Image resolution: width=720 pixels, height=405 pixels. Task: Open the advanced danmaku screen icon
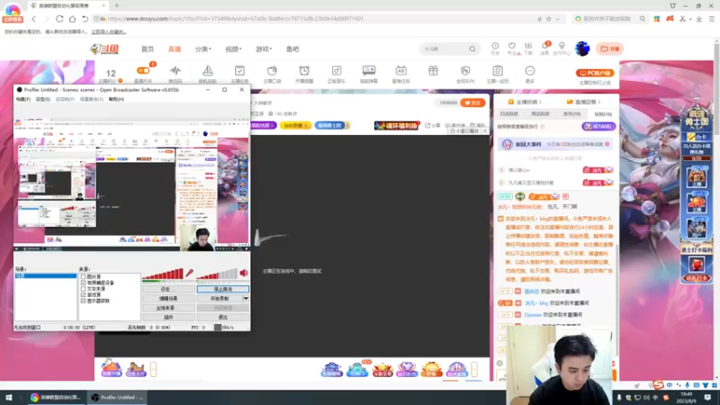pos(369,70)
